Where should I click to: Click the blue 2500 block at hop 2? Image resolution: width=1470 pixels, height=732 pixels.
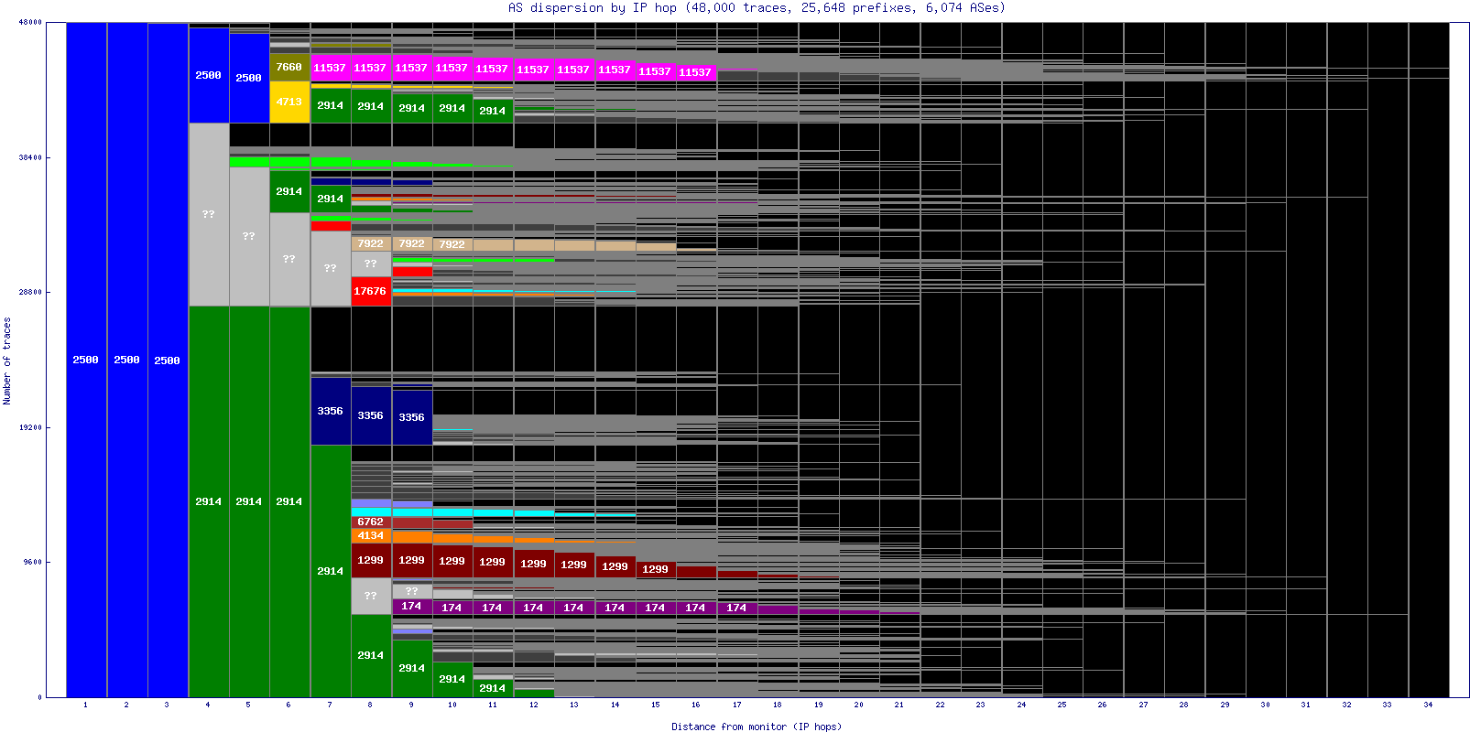coord(127,360)
